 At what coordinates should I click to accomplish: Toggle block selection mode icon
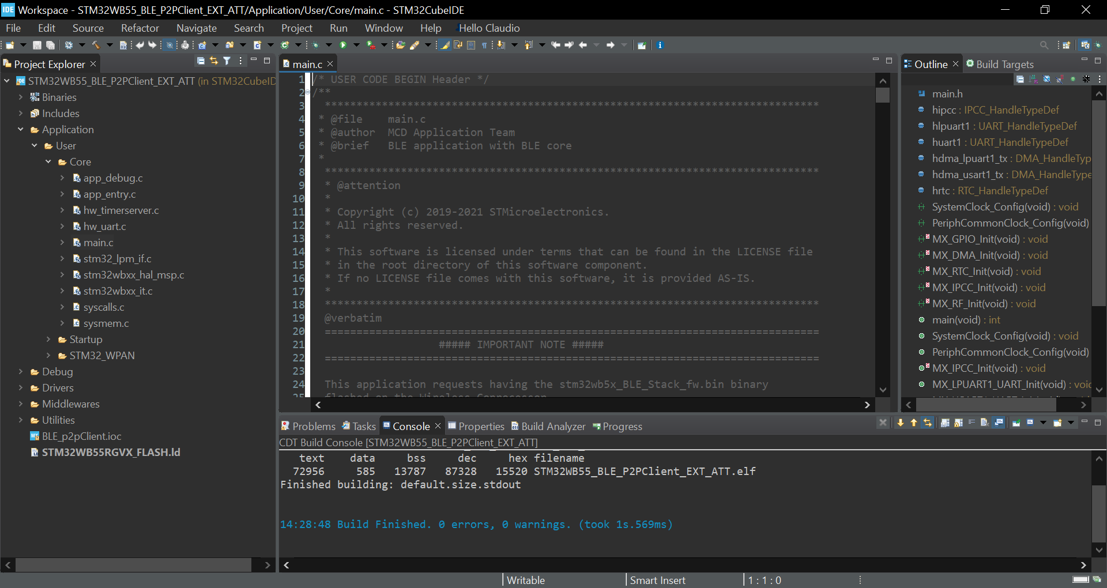(x=471, y=45)
